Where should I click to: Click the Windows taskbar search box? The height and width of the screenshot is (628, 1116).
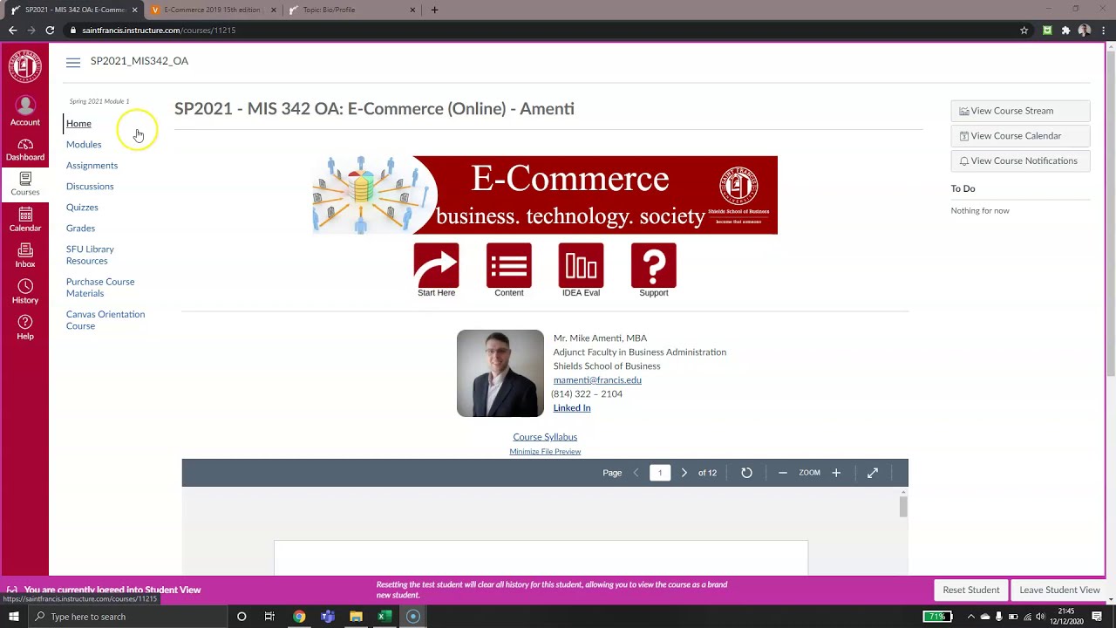(127, 617)
